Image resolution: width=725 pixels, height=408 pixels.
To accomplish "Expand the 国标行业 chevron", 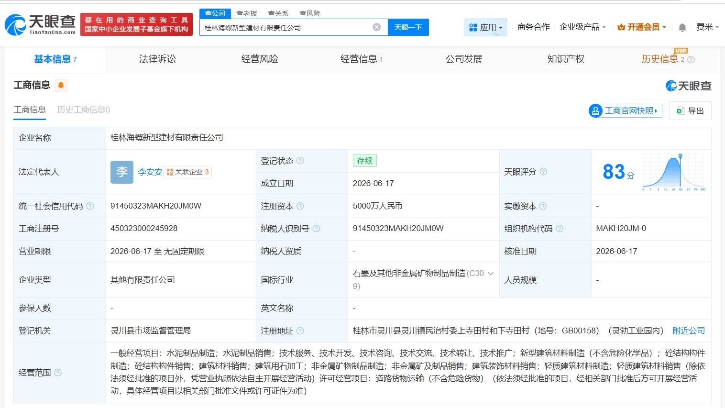I will point(491,274).
